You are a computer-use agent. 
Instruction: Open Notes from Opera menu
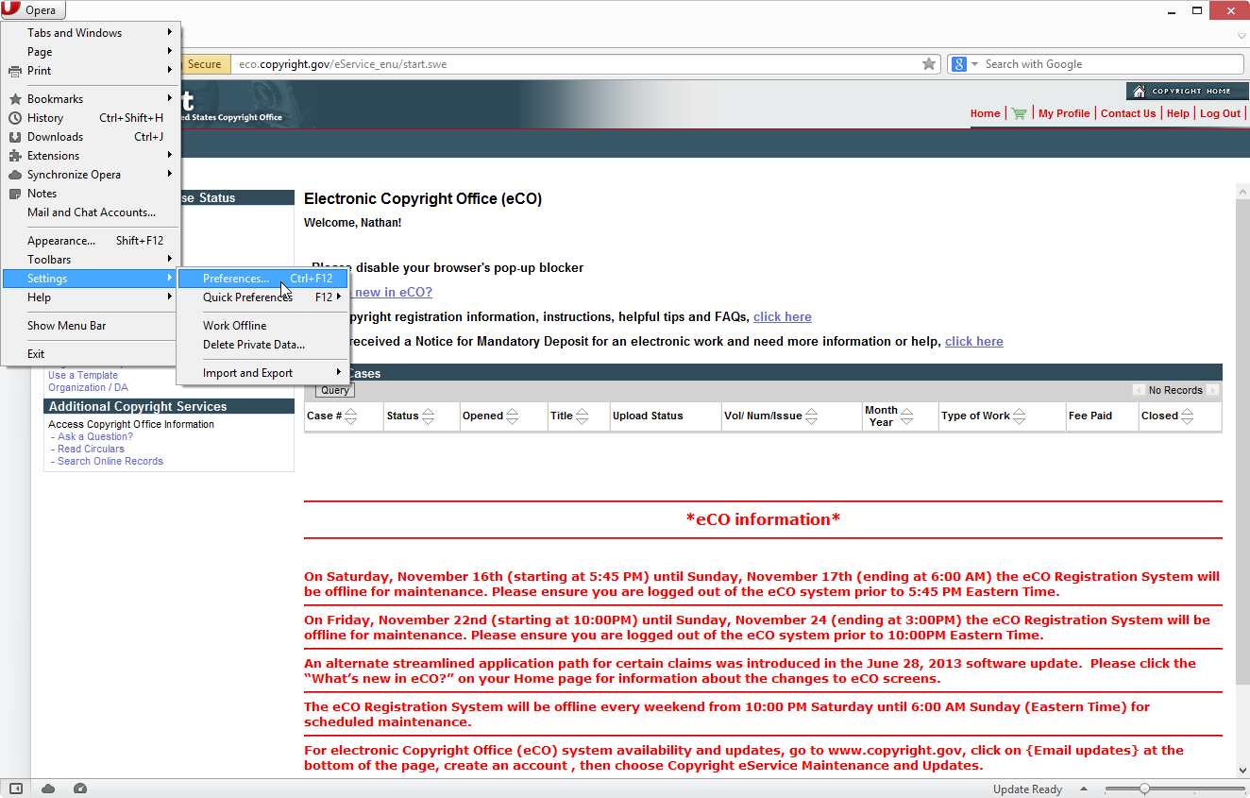click(91, 194)
